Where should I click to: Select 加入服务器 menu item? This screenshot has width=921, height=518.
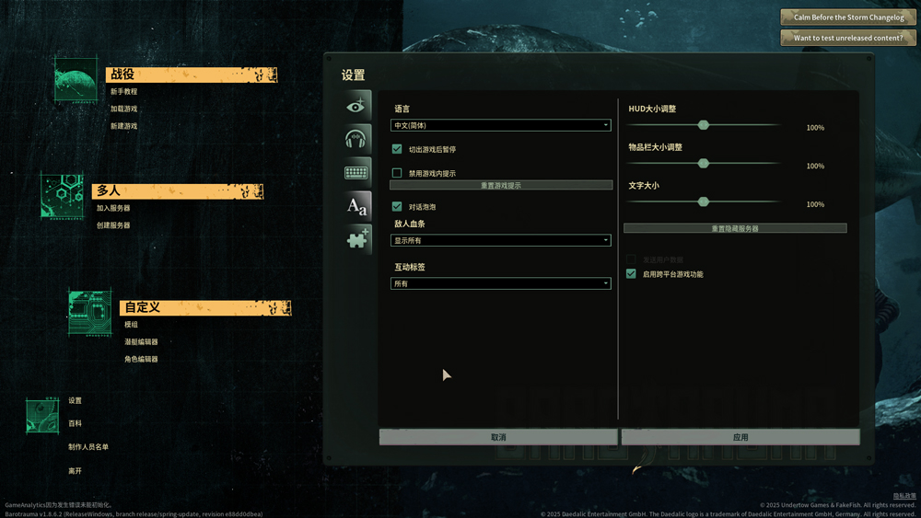(113, 208)
